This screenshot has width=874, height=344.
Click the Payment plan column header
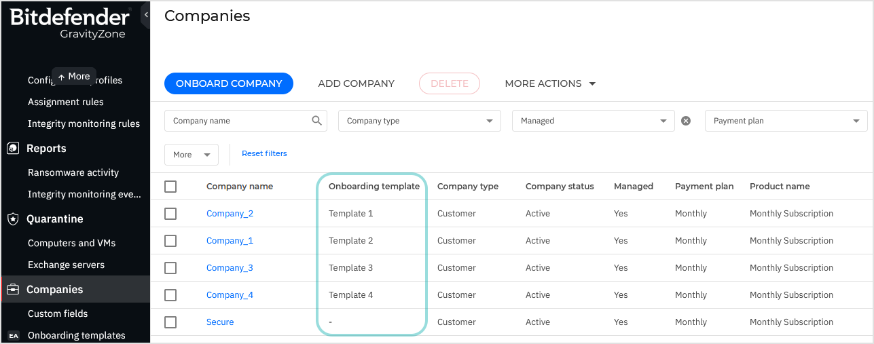[704, 186]
